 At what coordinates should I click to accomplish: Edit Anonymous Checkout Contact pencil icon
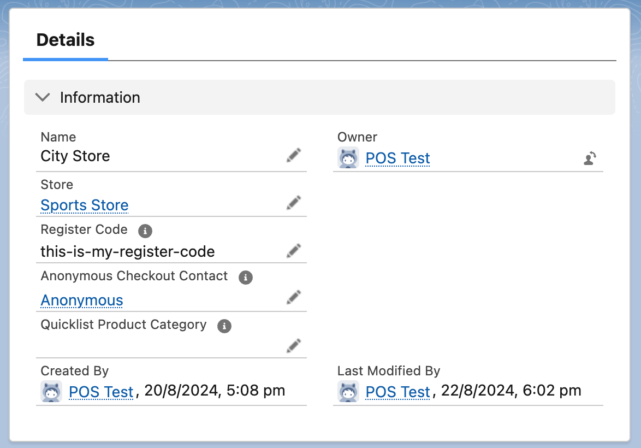point(294,297)
